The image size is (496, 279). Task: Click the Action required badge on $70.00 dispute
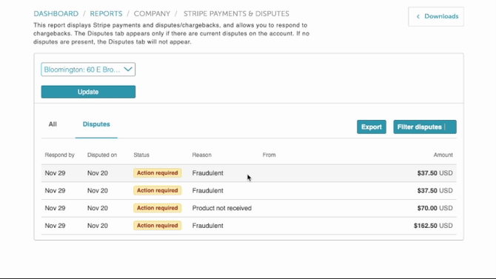157,208
